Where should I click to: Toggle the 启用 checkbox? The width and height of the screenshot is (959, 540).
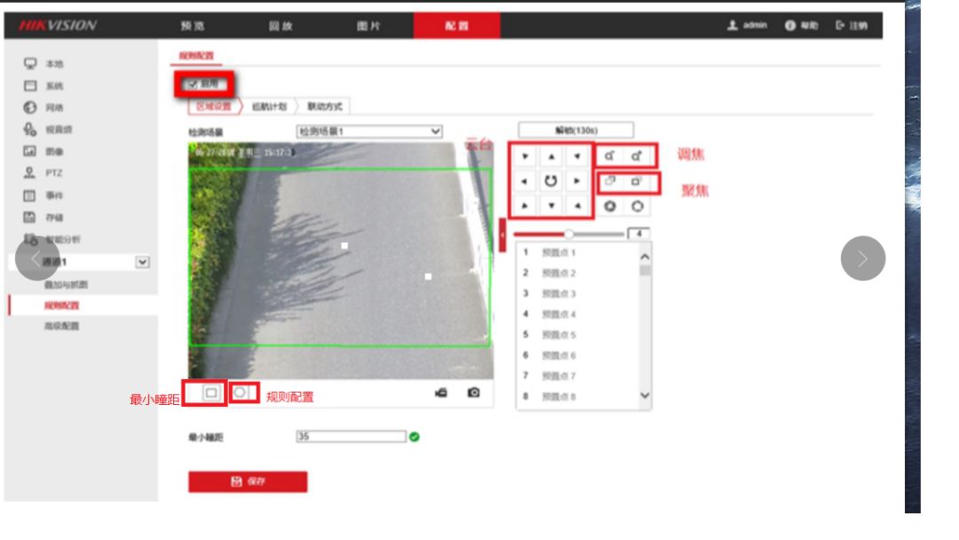click(x=192, y=84)
